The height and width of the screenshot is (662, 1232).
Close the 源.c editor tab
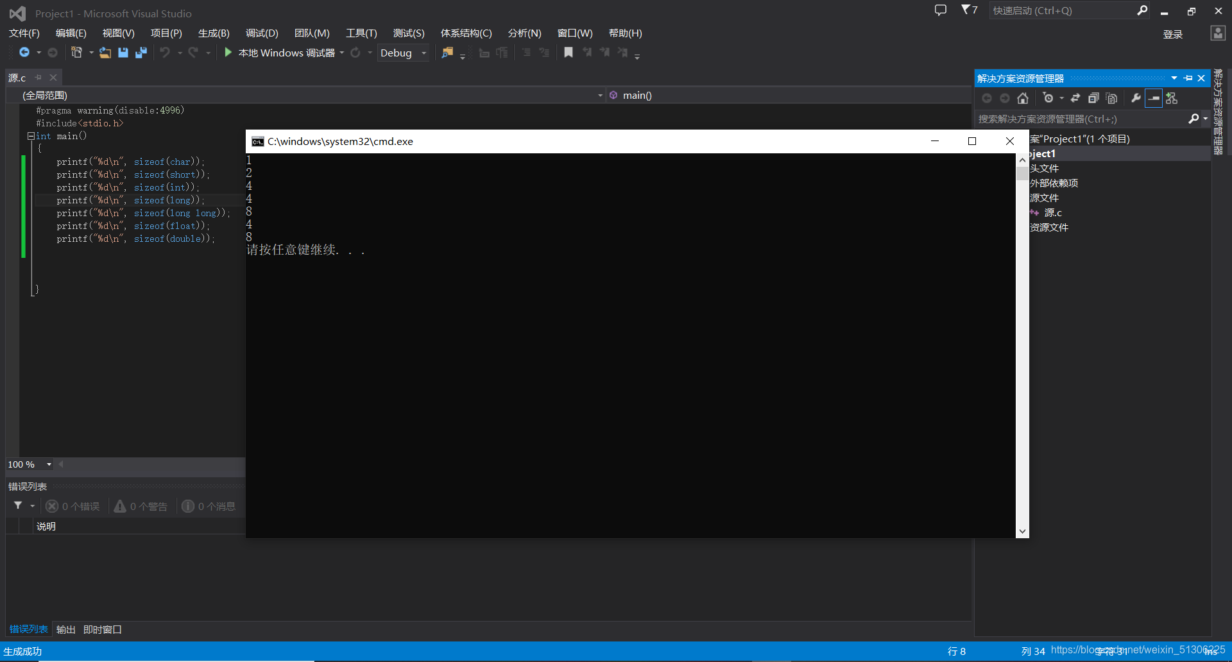point(53,78)
